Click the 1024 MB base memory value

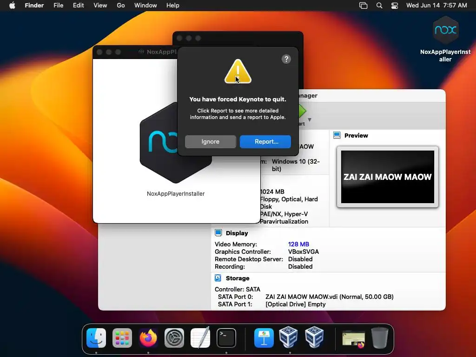tap(272, 192)
